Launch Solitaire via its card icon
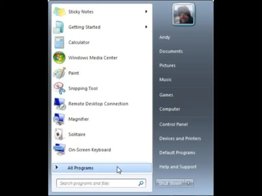 pos(59,134)
